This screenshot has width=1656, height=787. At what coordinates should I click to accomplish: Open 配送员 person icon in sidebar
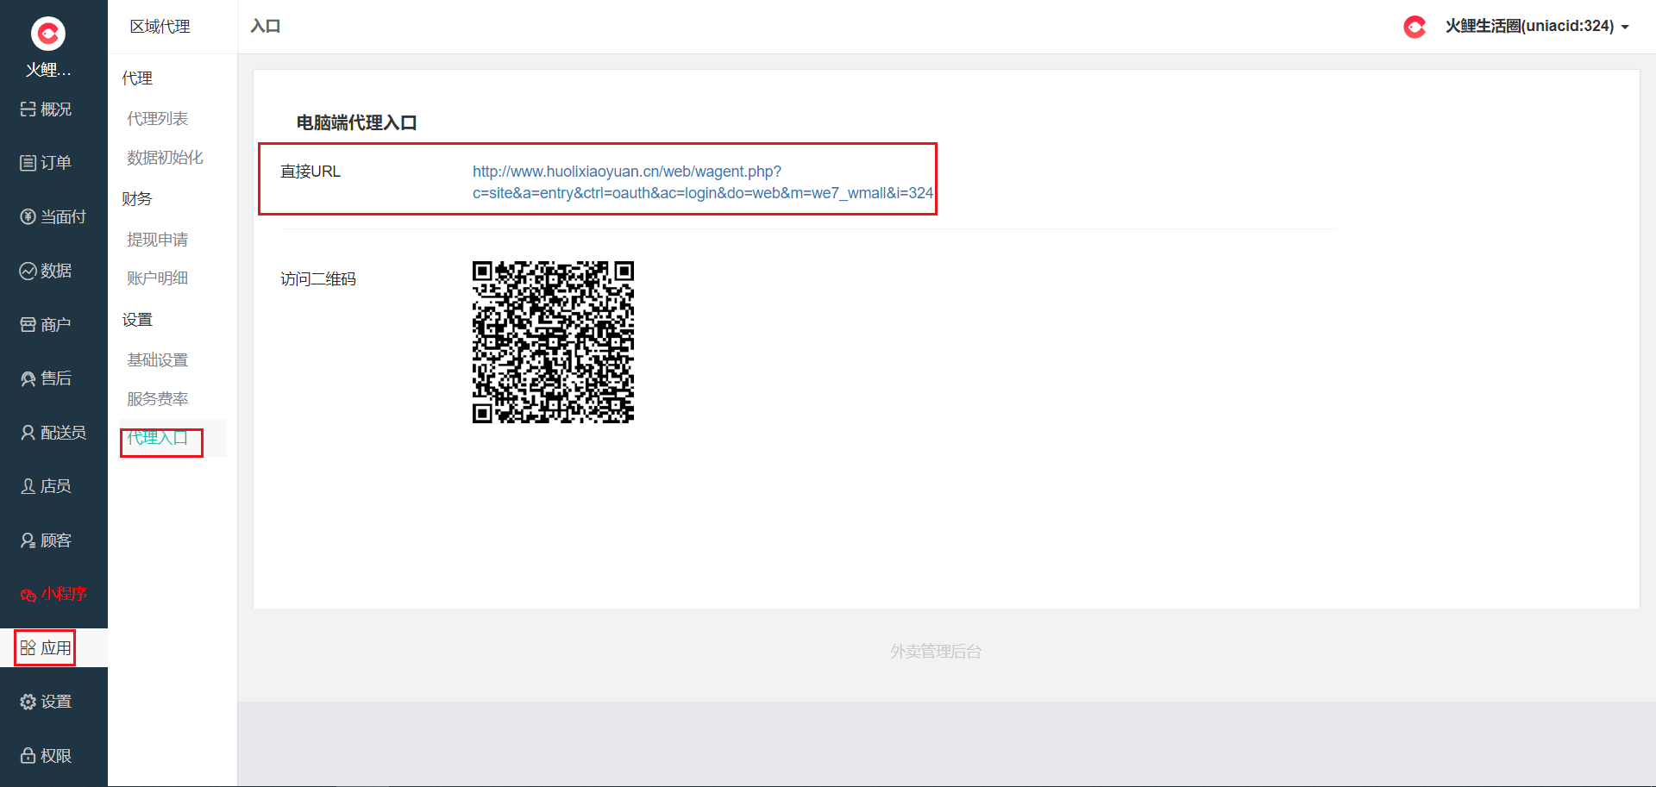(x=28, y=433)
